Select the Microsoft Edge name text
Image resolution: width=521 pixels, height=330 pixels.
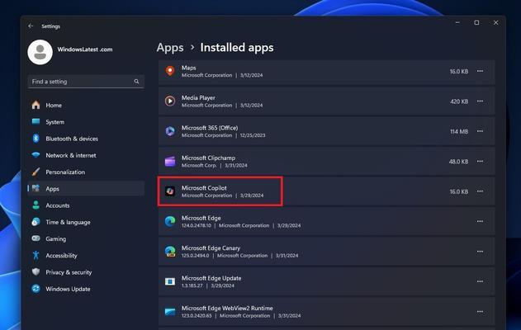tap(201, 218)
